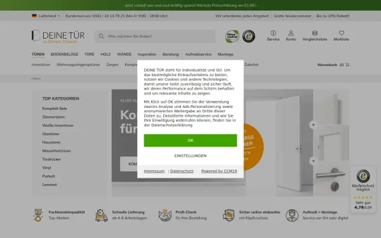Open the Innentüren submenu link
Image resolution: width=381 pixels, height=238 pixels.
pos(41,65)
